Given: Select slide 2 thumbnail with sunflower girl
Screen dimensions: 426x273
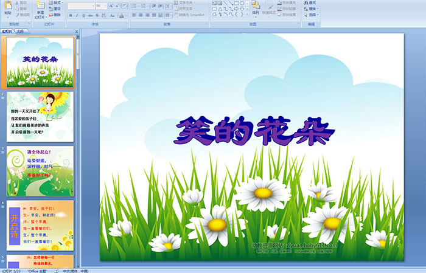Looking at the screenshot, I should 40,117.
